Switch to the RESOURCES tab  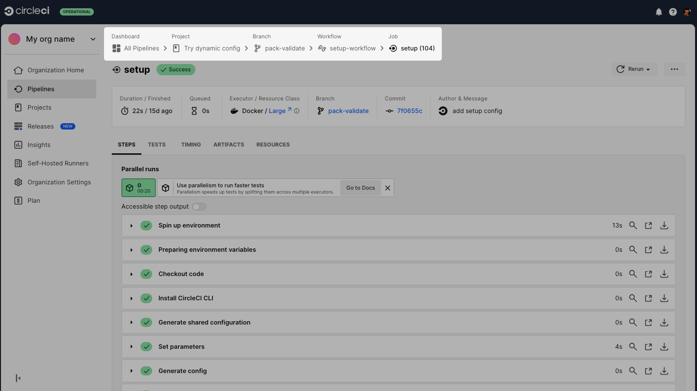(x=273, y=145)
